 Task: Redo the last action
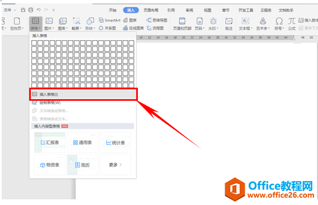(46, 10)
